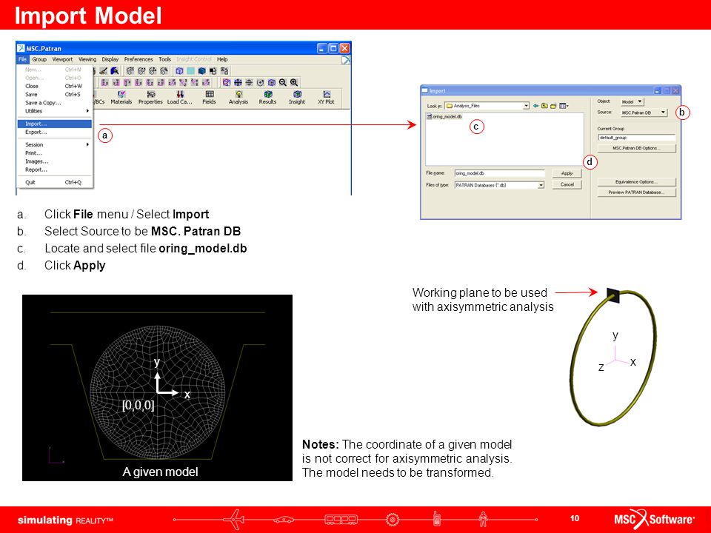Open the Results application icon

click(x=267, y=97)
